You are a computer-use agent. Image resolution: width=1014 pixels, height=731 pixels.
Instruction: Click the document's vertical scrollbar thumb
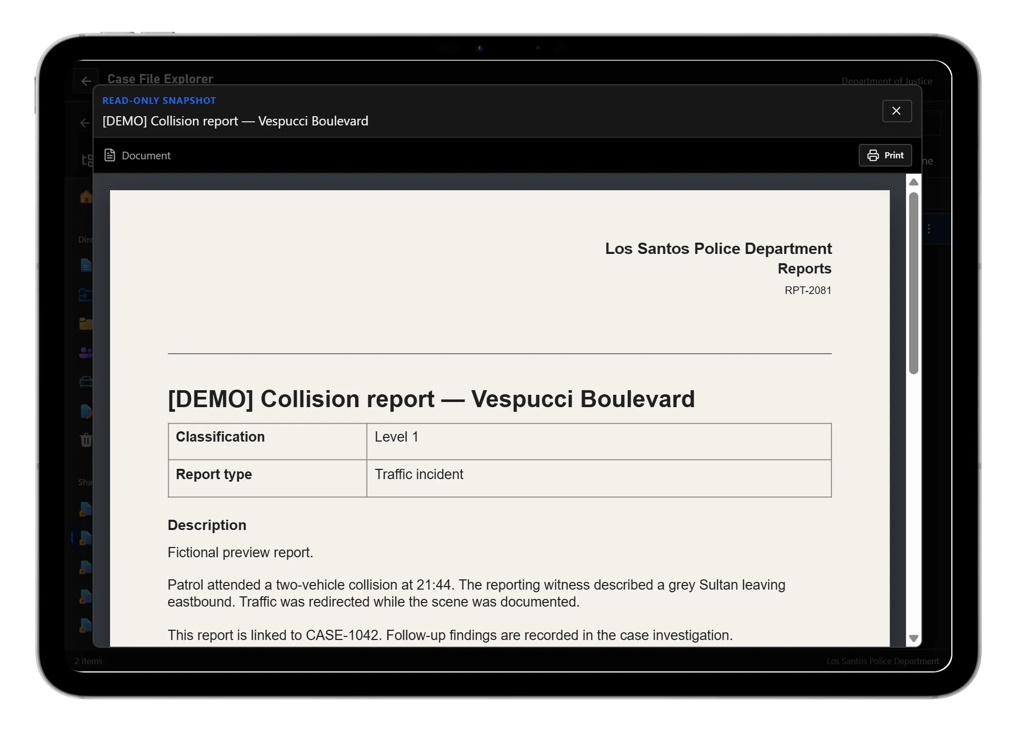914,283
